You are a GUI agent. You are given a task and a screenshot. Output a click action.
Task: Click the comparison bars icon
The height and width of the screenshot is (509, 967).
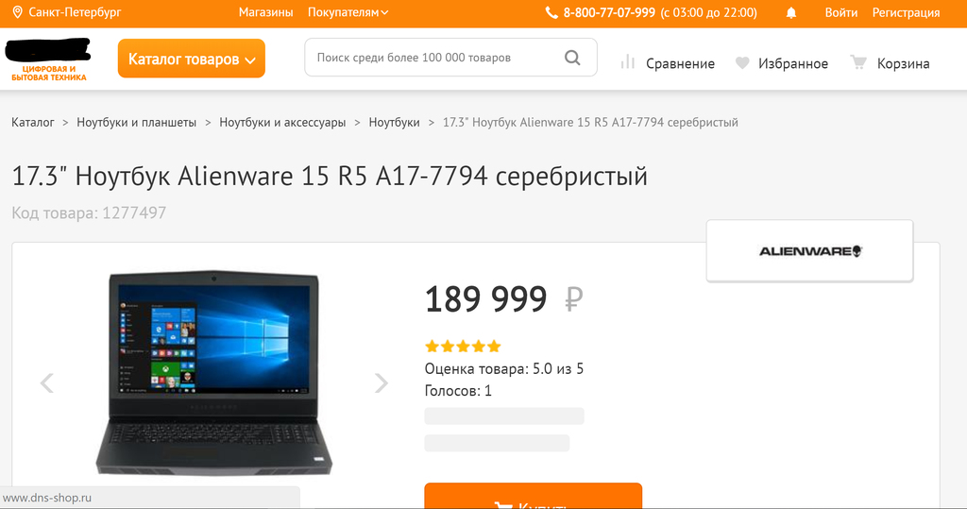point(628,61)
